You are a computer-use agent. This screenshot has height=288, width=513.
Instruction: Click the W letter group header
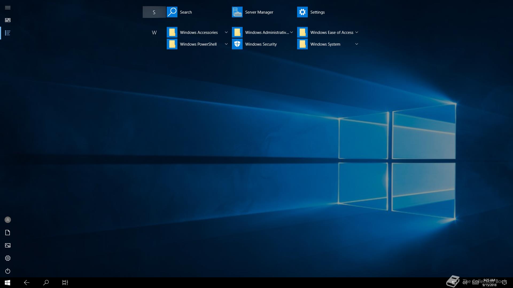pos(154,33)
